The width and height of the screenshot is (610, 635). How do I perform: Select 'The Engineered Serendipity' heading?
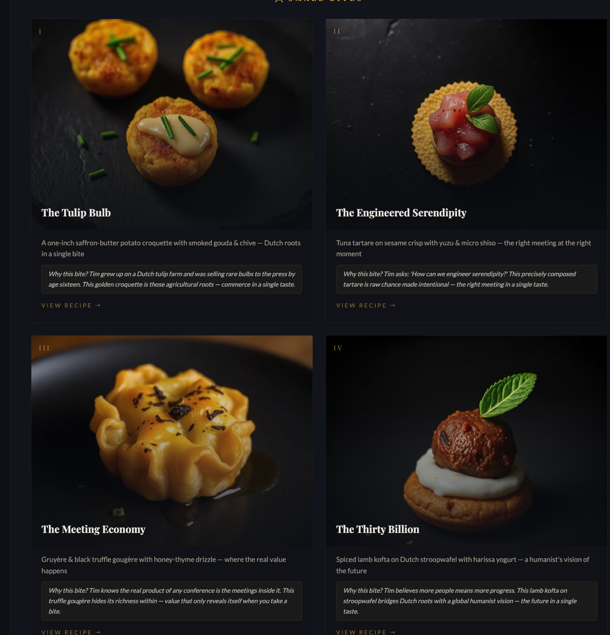[401, 213]
